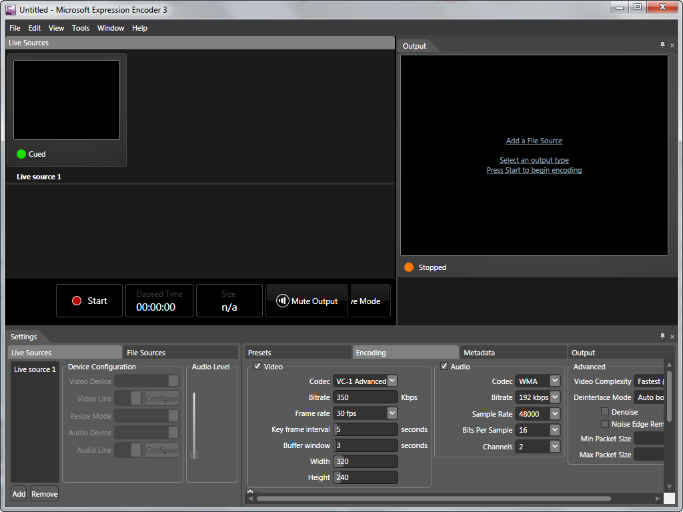Select the Live Sources settings tab
This screenshot has width=683, height=512.
click(x=65, y=352)
